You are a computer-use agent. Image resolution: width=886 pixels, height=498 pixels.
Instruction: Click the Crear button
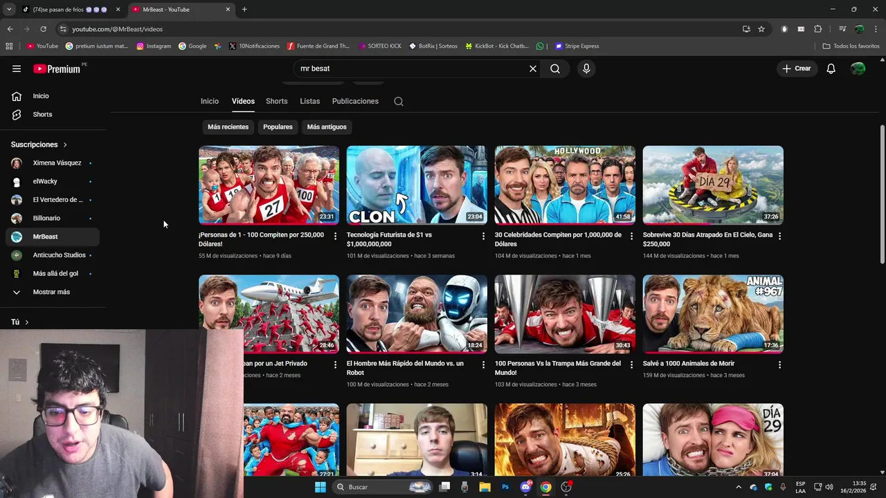tap(796, 68)
